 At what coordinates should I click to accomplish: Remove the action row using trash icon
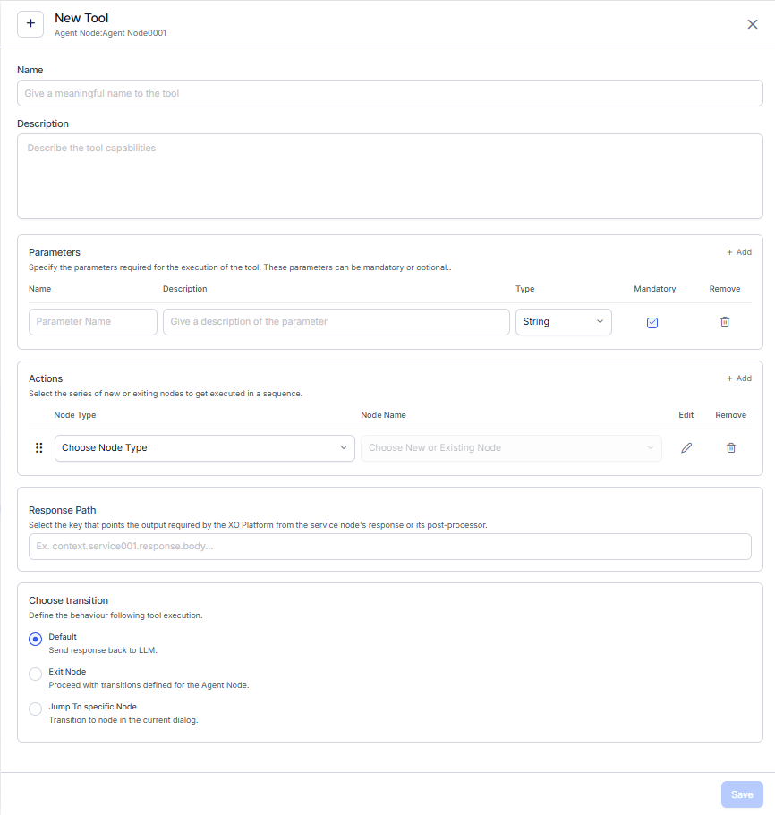pyautogui.click(x=731, y=448)
